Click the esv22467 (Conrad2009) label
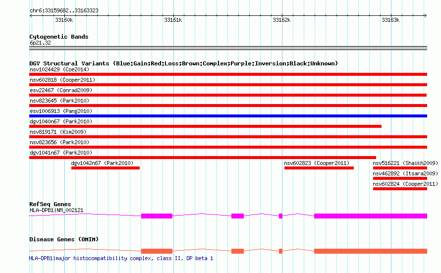Image resolution: width=441 pixels, height=273 pixels. point(61,90)
